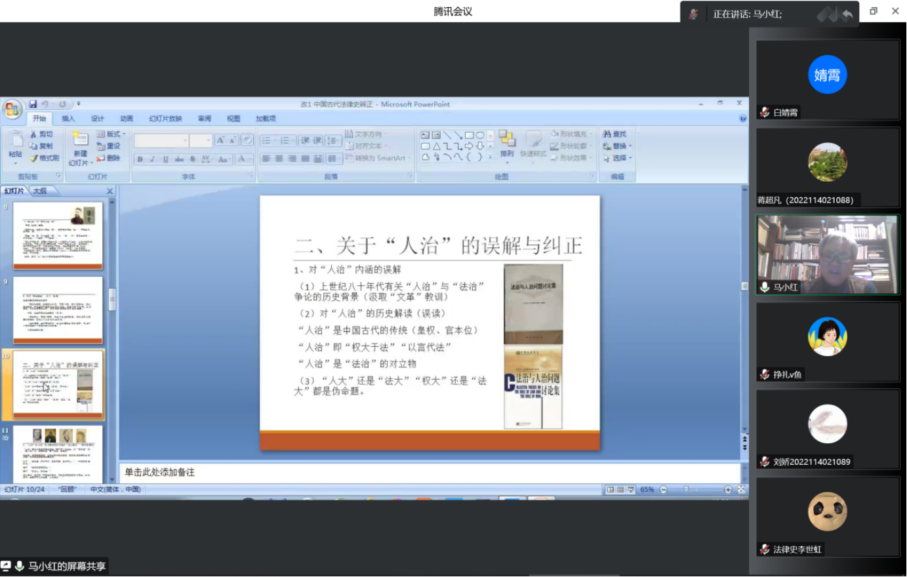Click the New Slide (新建幻灯片) button

[x=79, y=148]
